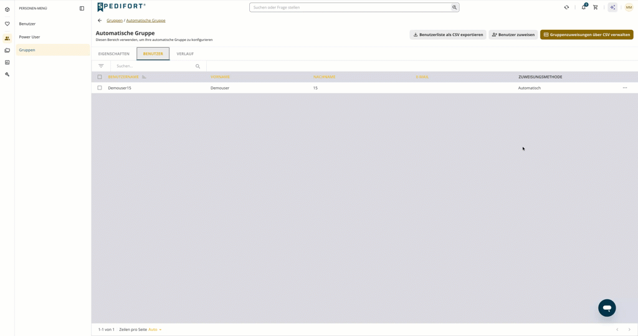Open the three-dot menu for Demouser15
Viewport: 638px width, 336px height.
[x=624, y=88]
